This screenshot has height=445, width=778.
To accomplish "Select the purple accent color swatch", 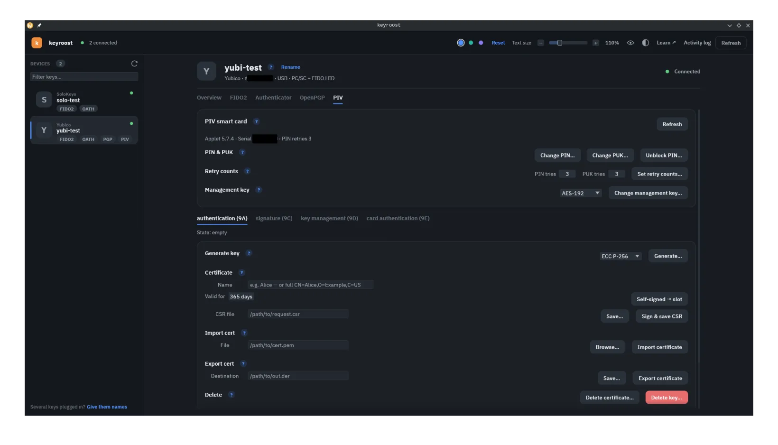I will [x=481, y=43].
